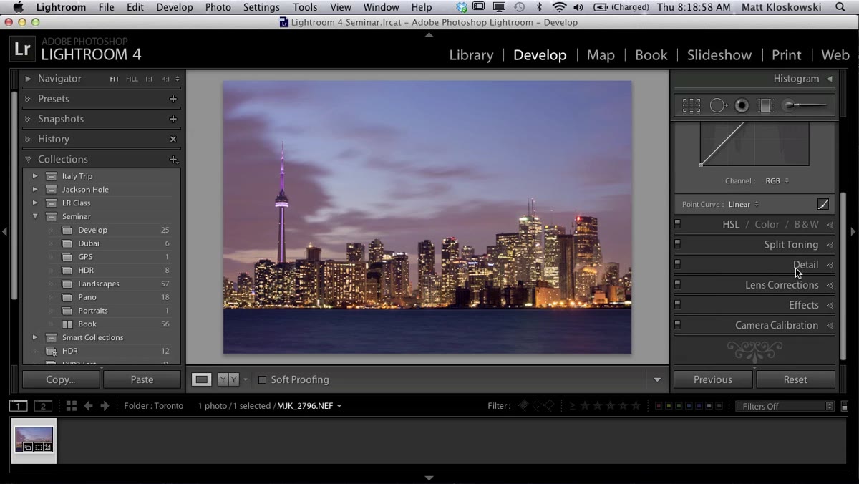This screenshot has width=859, height=484.
Task: Select the Landscapes collection
Action: (x=100, y=284)
